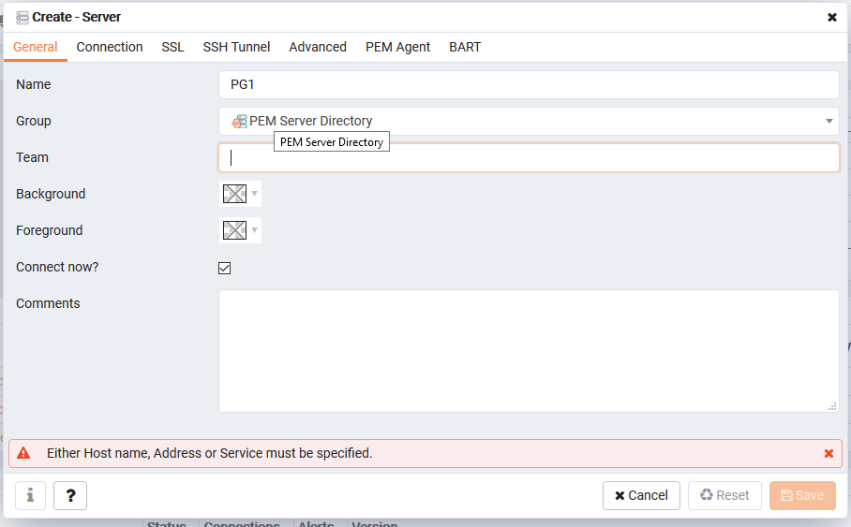
Task: Toggle the Connect now checkbox
Action: (x=225, y=268)
